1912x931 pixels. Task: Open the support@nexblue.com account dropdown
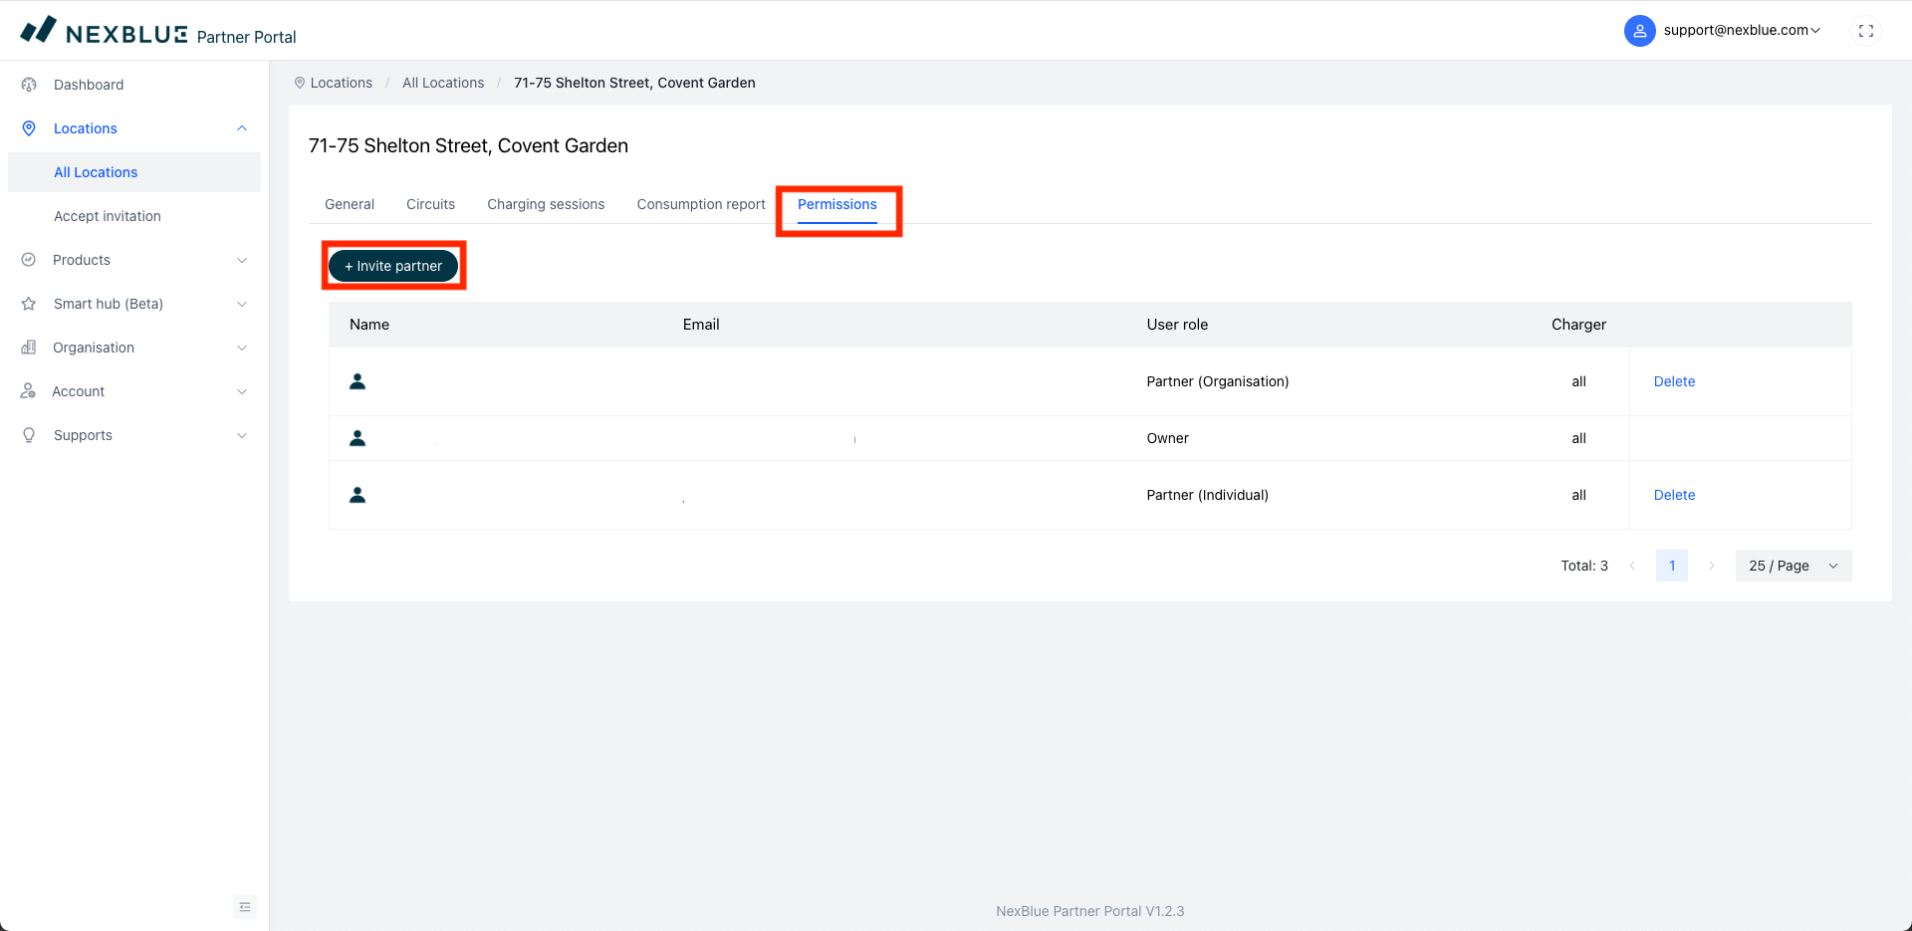pyautogui.click(x=1741, y=31)
